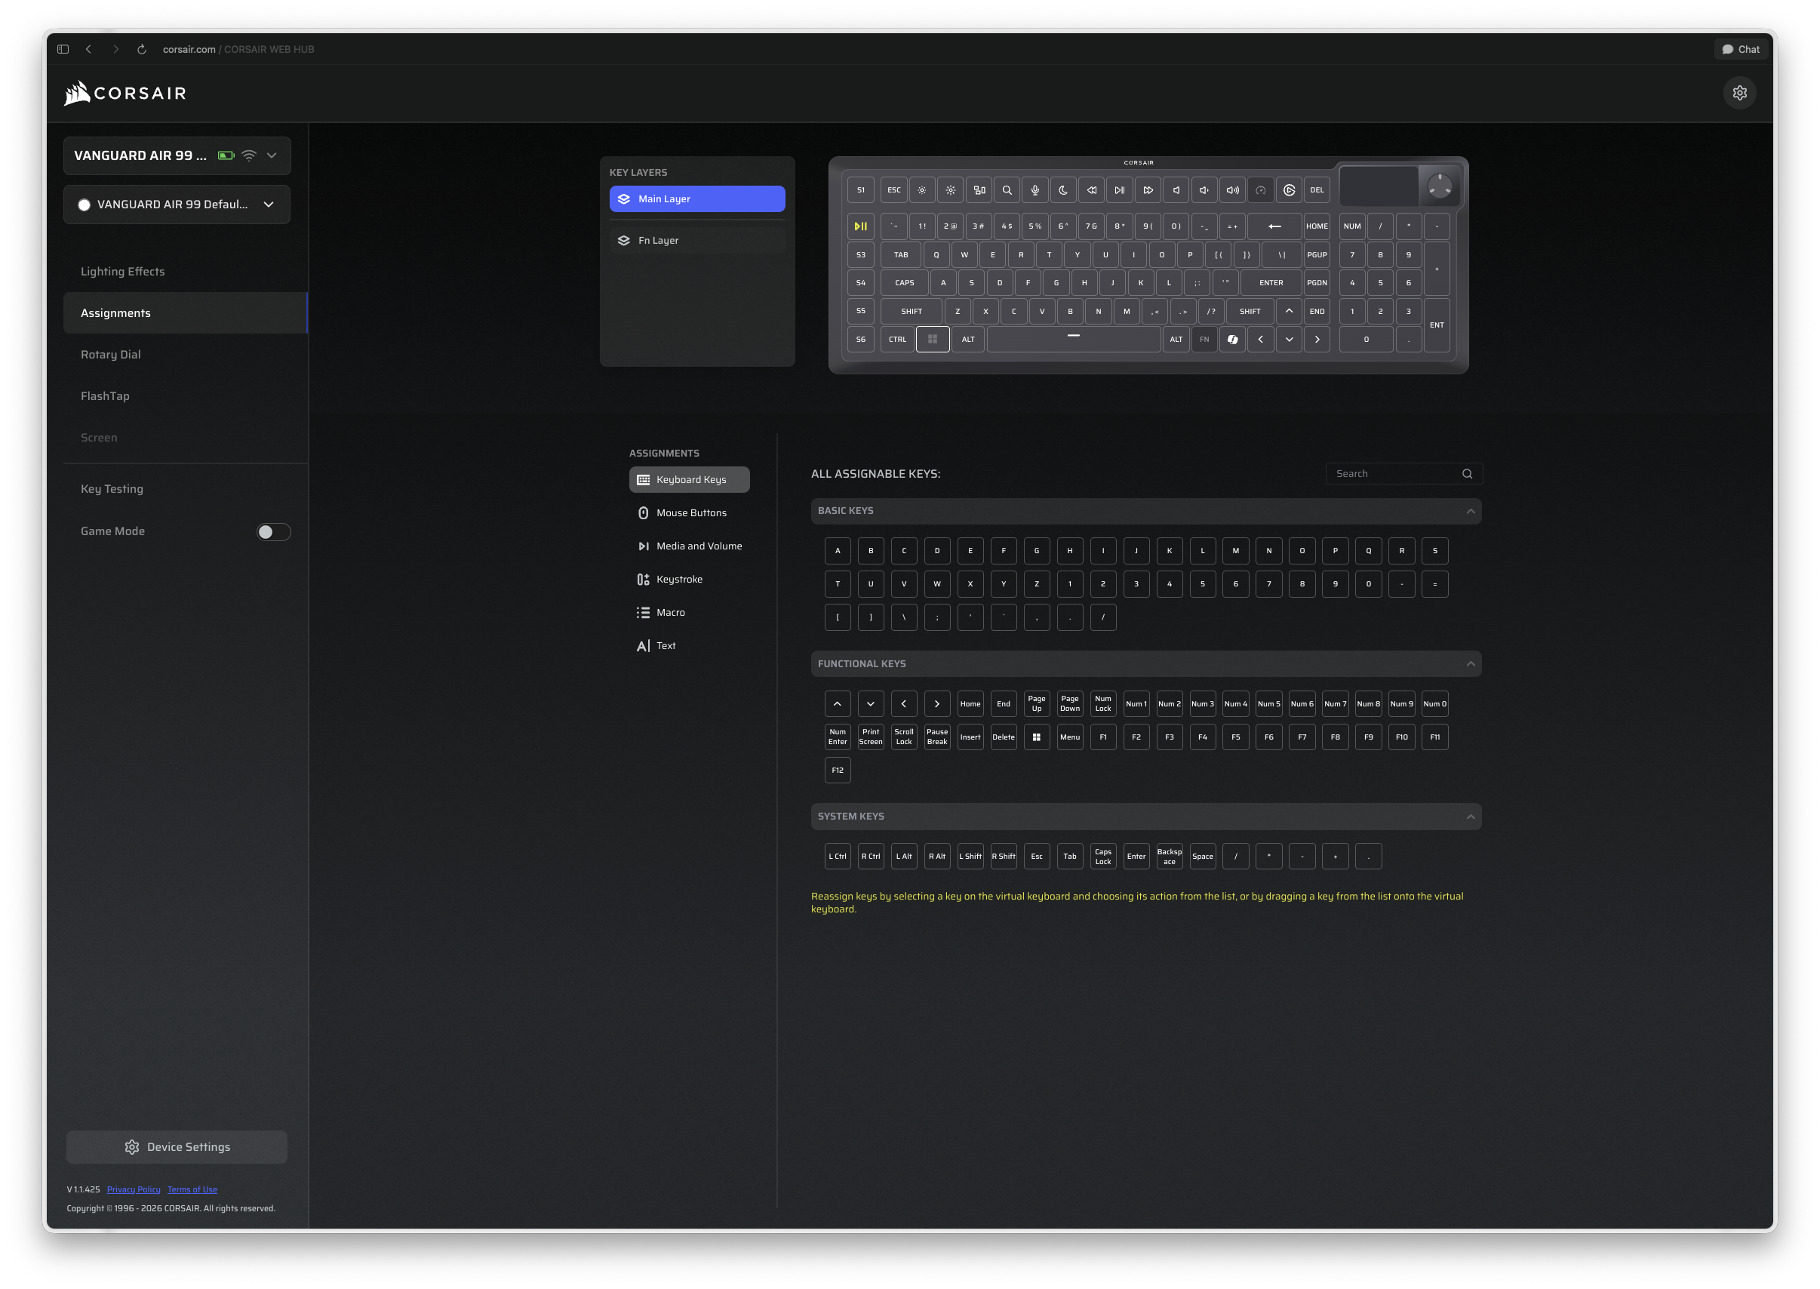Image resolution: width=1820 pixels, height=1289 pixels.
Task: Select microphone key on virtual keyboard
Action: 1035,190
